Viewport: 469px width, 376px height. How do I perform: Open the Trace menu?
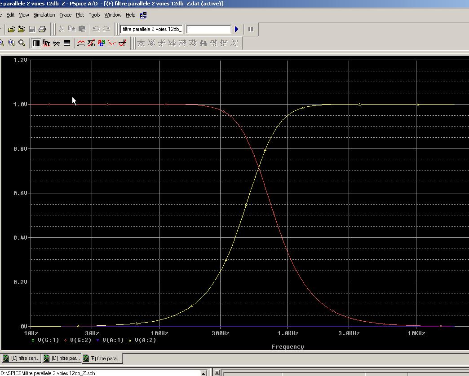coord(65,15)
